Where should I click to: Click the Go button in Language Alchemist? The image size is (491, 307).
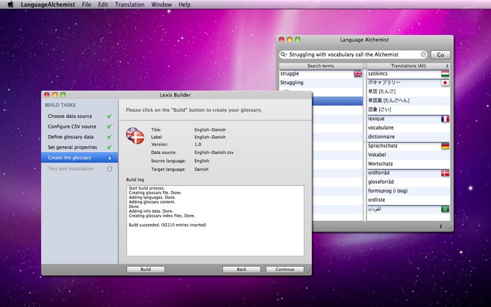pyautogui.click(x=440, y=55)
